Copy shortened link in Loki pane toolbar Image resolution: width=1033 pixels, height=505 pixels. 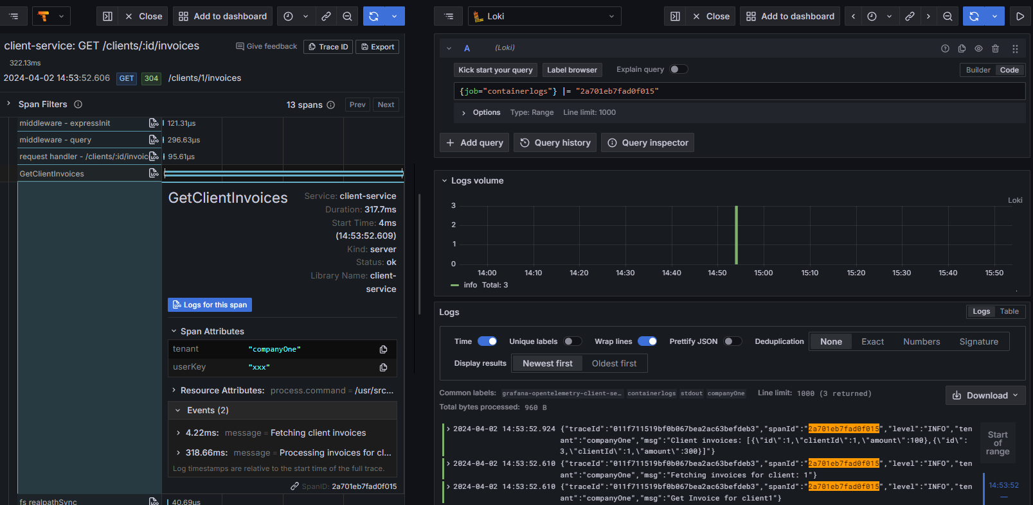tap(910, 16)
